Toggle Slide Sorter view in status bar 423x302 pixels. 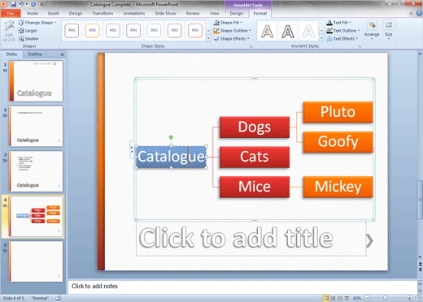(x=334, y=298)
